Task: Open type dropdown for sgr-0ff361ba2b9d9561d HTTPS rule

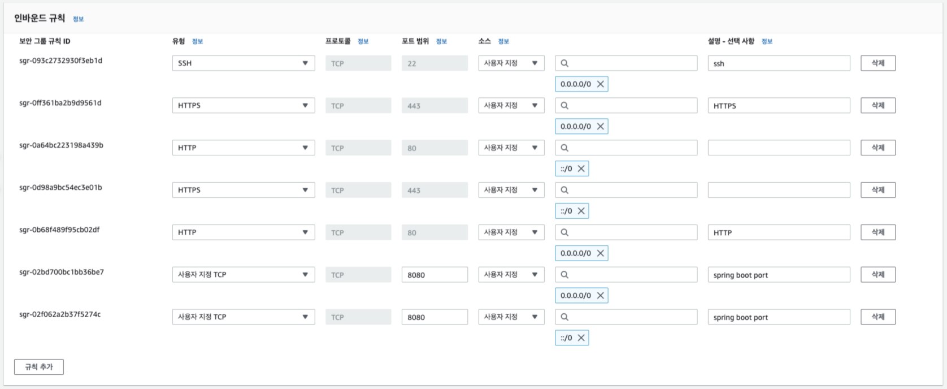Action: pyautogui.click(x=244, y=106)
